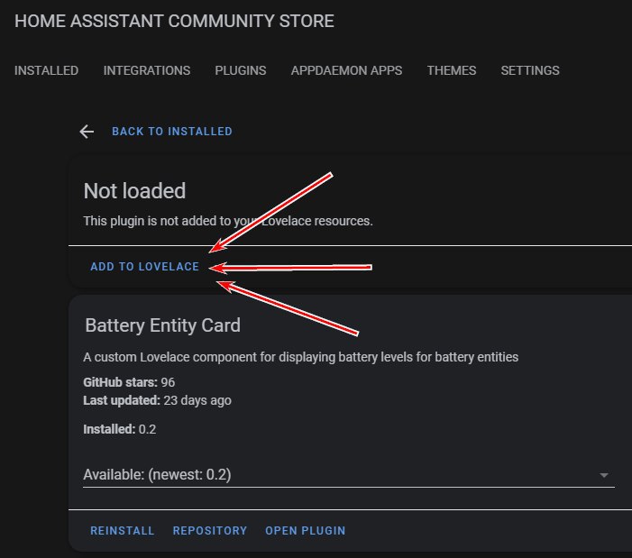Click the Battery Entity Card heading
Image resolution: width=632 pixels, height=558 pixels.
tap(162, 325)
